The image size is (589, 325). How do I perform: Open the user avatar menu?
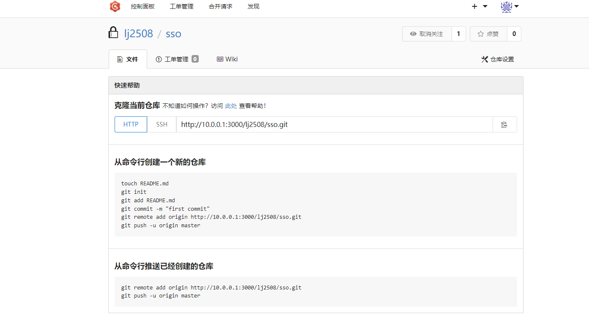coord(506,6)
